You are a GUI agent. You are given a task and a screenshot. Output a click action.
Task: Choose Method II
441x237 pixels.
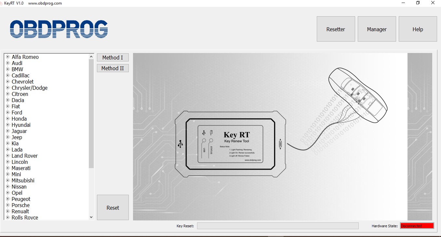pyautogui.click(x=113, y=68)
